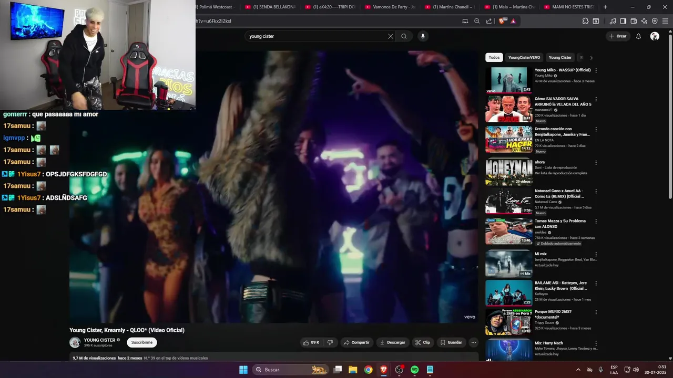
Task: Open options for Young Miko WASSUP video
Action: 596,70
